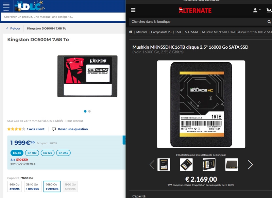
Task: Select the second angled Mushkin thumbnail
Action: 186,165
